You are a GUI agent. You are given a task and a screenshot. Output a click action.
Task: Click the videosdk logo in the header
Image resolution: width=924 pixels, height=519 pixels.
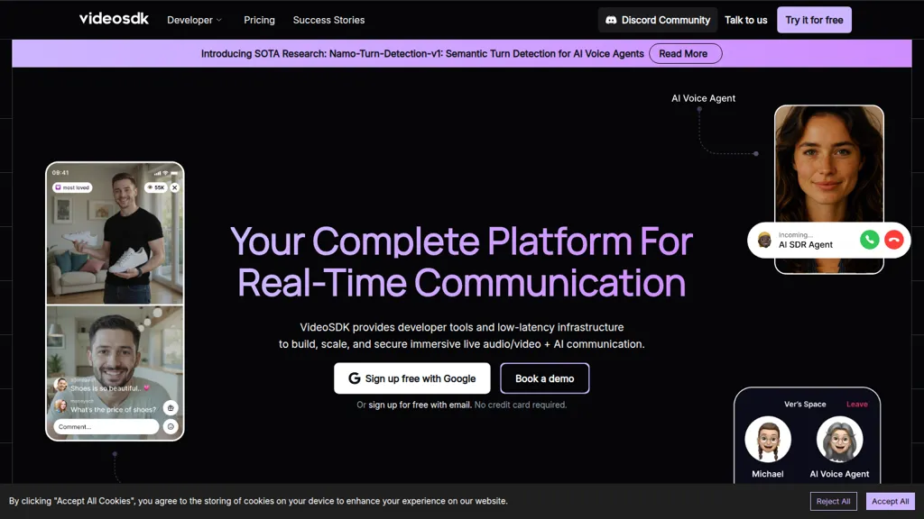[113, 18]
